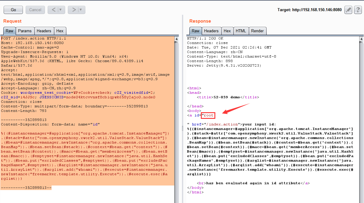Open the Hex tab in Request pane
Screen dimensions: 364x203
60,31
